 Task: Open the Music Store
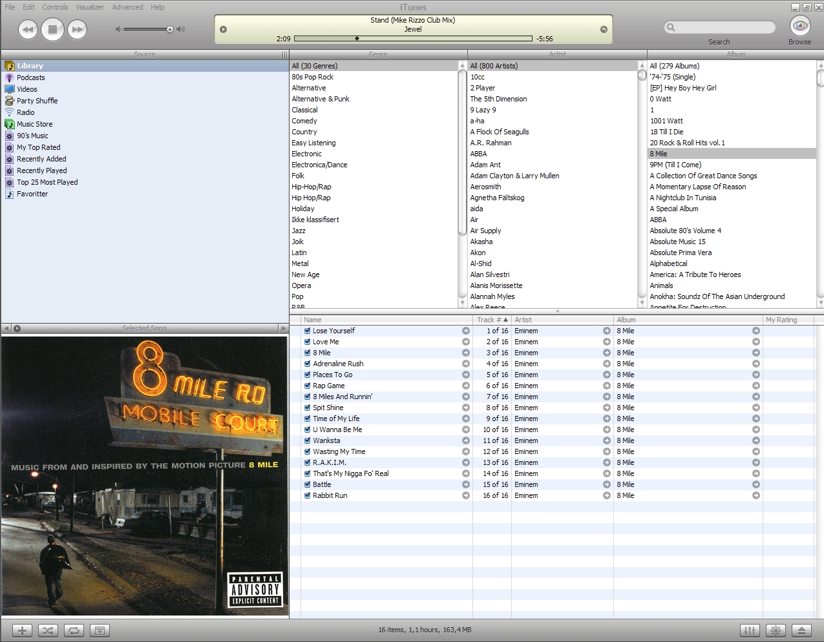(x=34, y=124)
